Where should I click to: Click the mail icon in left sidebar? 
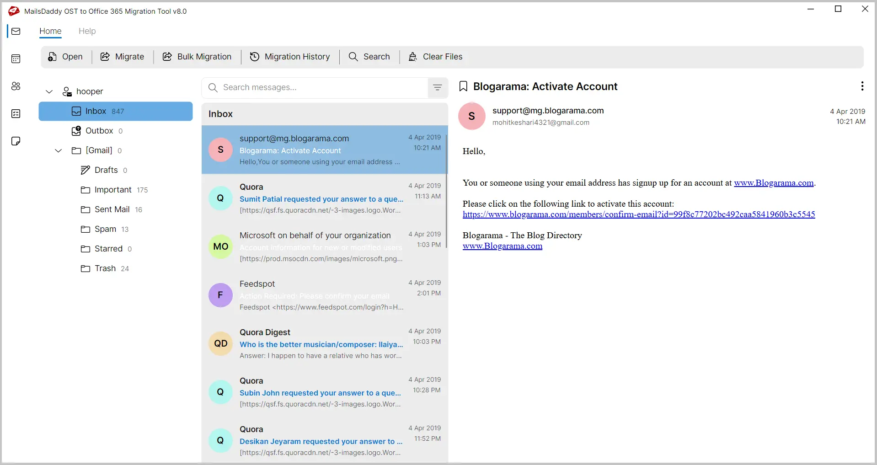pyautogui.click(x=16, y=31)
